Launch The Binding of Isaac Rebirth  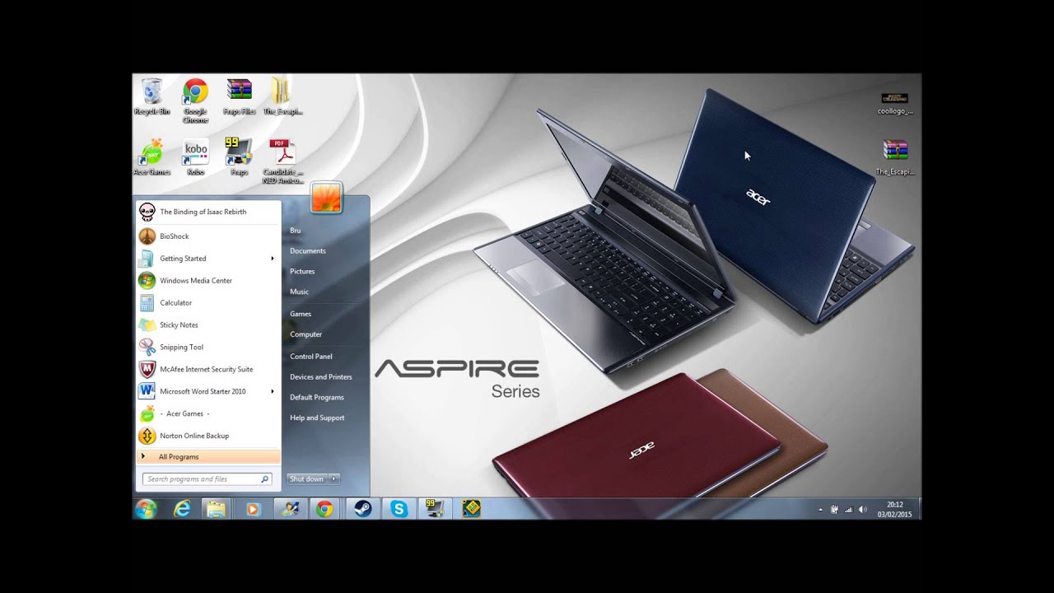pyautogui.click(x=209, y=212)
